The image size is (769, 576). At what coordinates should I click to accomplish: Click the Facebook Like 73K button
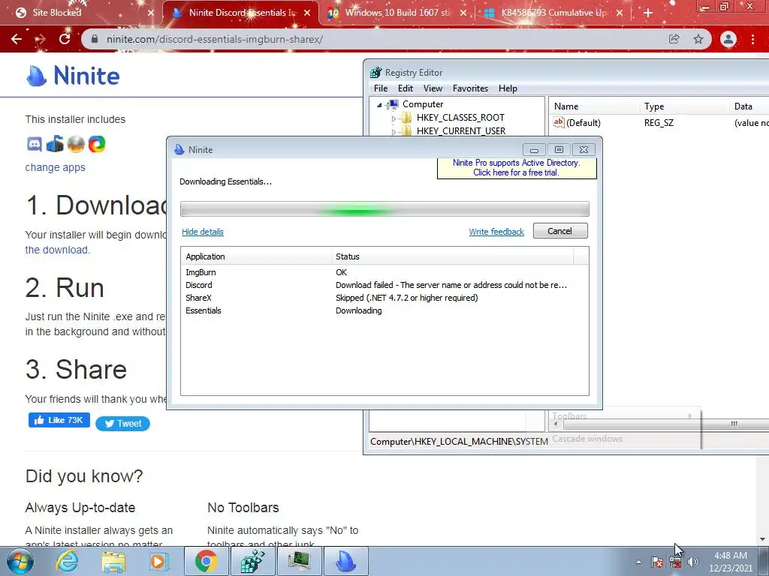click(59, 420)
